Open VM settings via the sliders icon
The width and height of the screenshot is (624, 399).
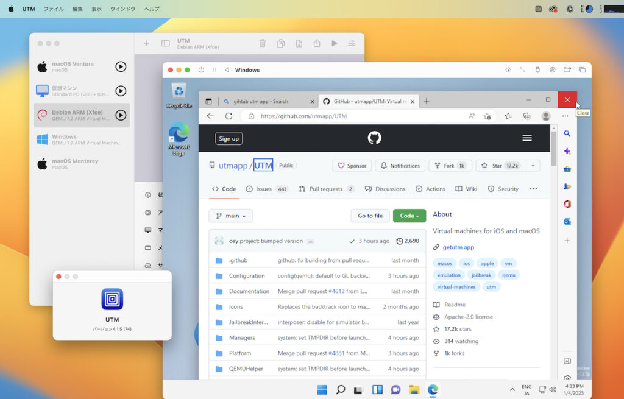(x=351, y=43)
